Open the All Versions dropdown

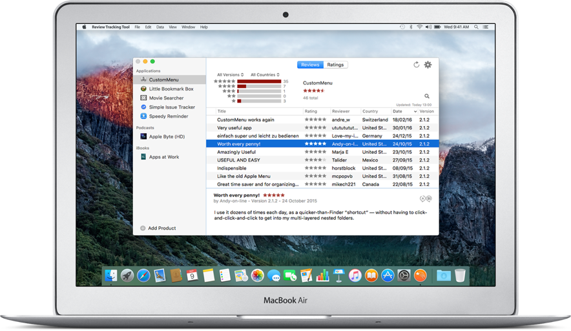point(230,75)
